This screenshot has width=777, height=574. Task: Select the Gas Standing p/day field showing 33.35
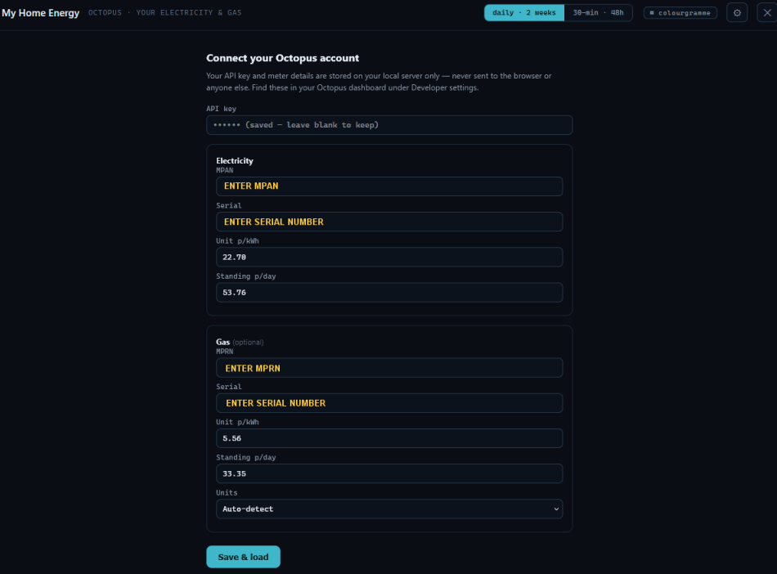pos(389,473)
